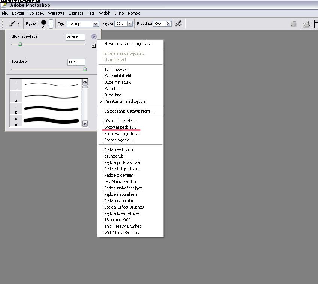Switch view to 'Duża lista'

pyautogui.click(x=113, y=95)
